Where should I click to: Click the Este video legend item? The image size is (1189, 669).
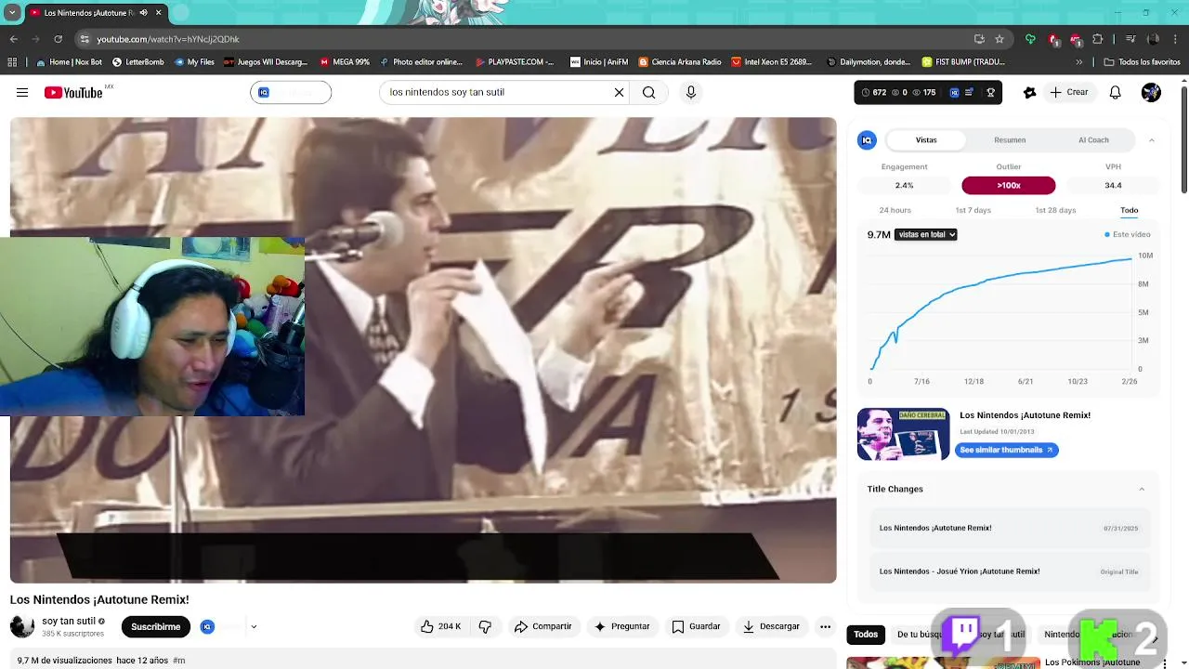tap(1127, 234)
